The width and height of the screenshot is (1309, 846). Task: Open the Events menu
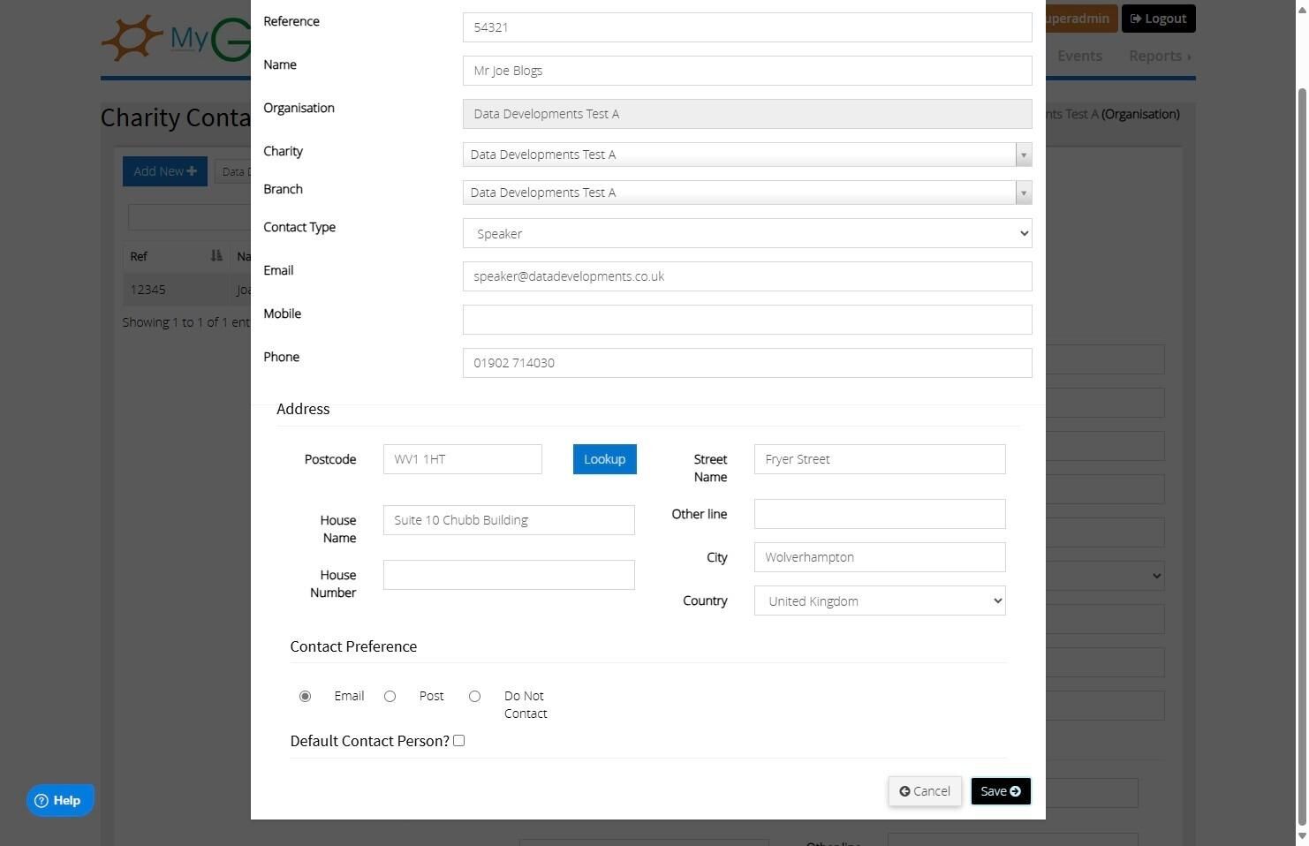[x=1079, y=56]
